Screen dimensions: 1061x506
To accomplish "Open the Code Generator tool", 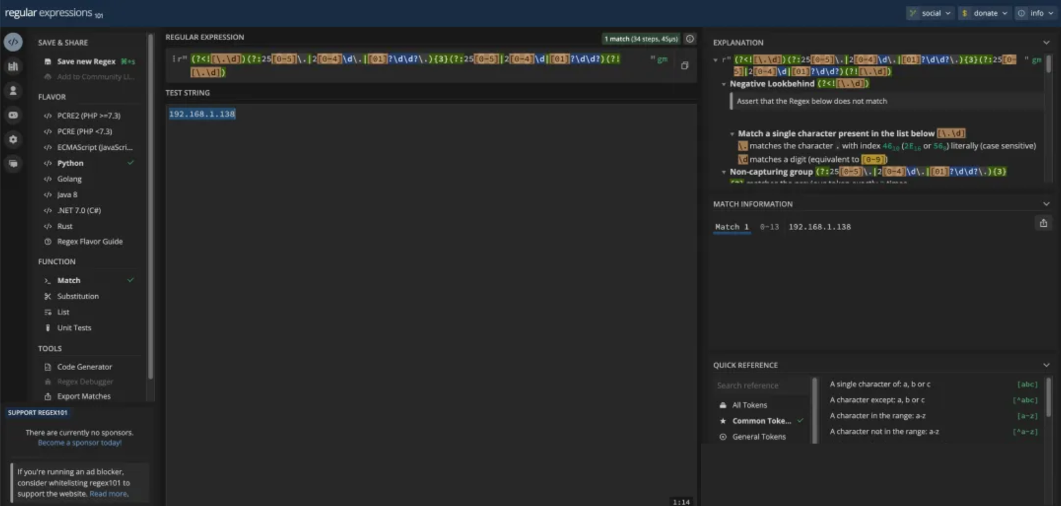I will tap(84, 367).
